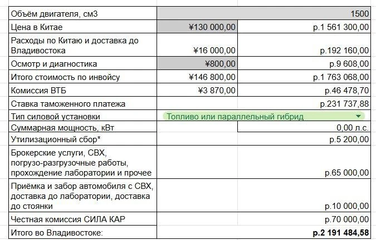Click the Комиссия ВТБ label cell
This screenshot has height=240, width=376.
click(x=83, y=90)
